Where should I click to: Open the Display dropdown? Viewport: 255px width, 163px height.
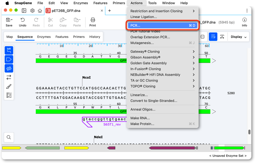[x=238, y=37]
